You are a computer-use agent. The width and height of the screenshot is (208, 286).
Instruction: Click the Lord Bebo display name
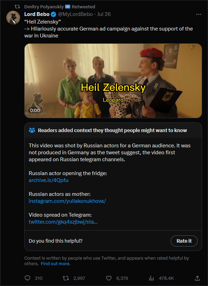coord(37,14)
